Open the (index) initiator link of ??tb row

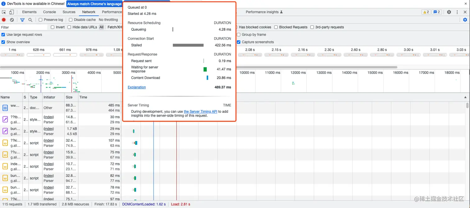tap(49, 117)
